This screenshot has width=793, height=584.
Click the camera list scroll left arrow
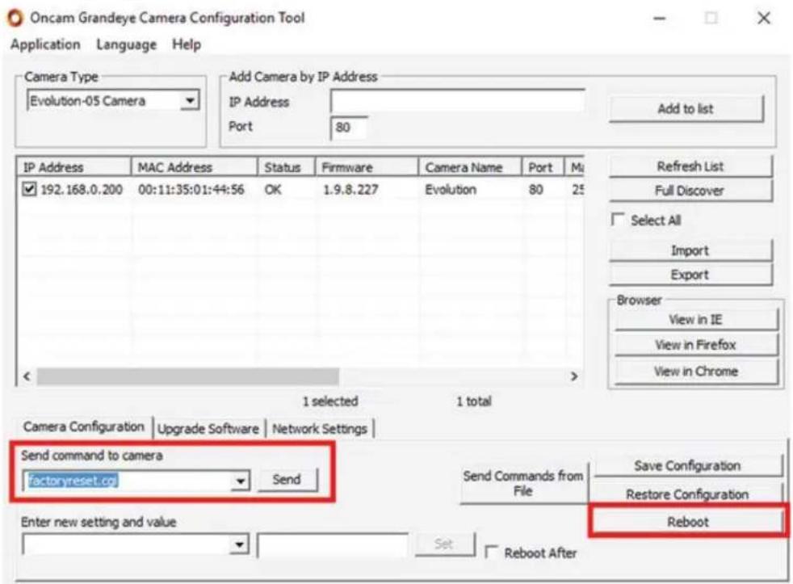tap(27, 376)
